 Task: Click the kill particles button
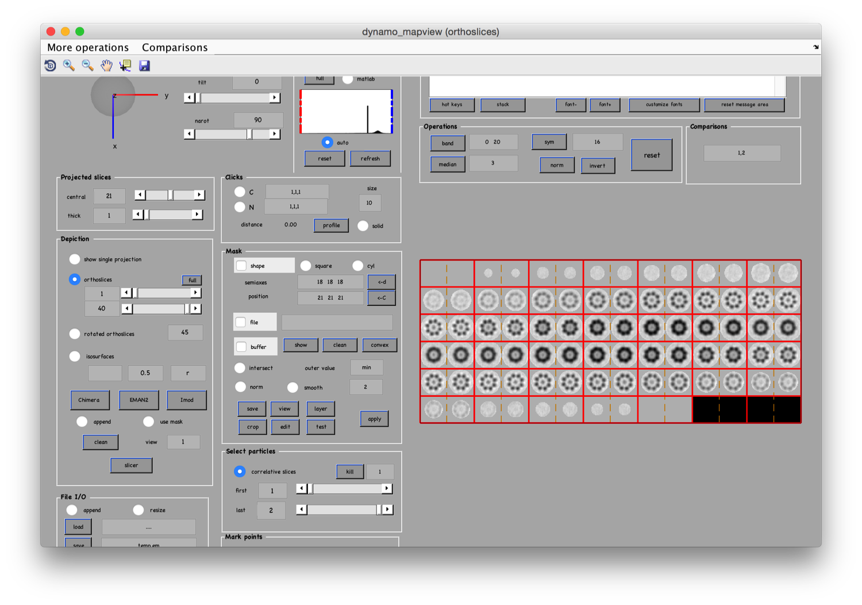click(x=350, y=472)
